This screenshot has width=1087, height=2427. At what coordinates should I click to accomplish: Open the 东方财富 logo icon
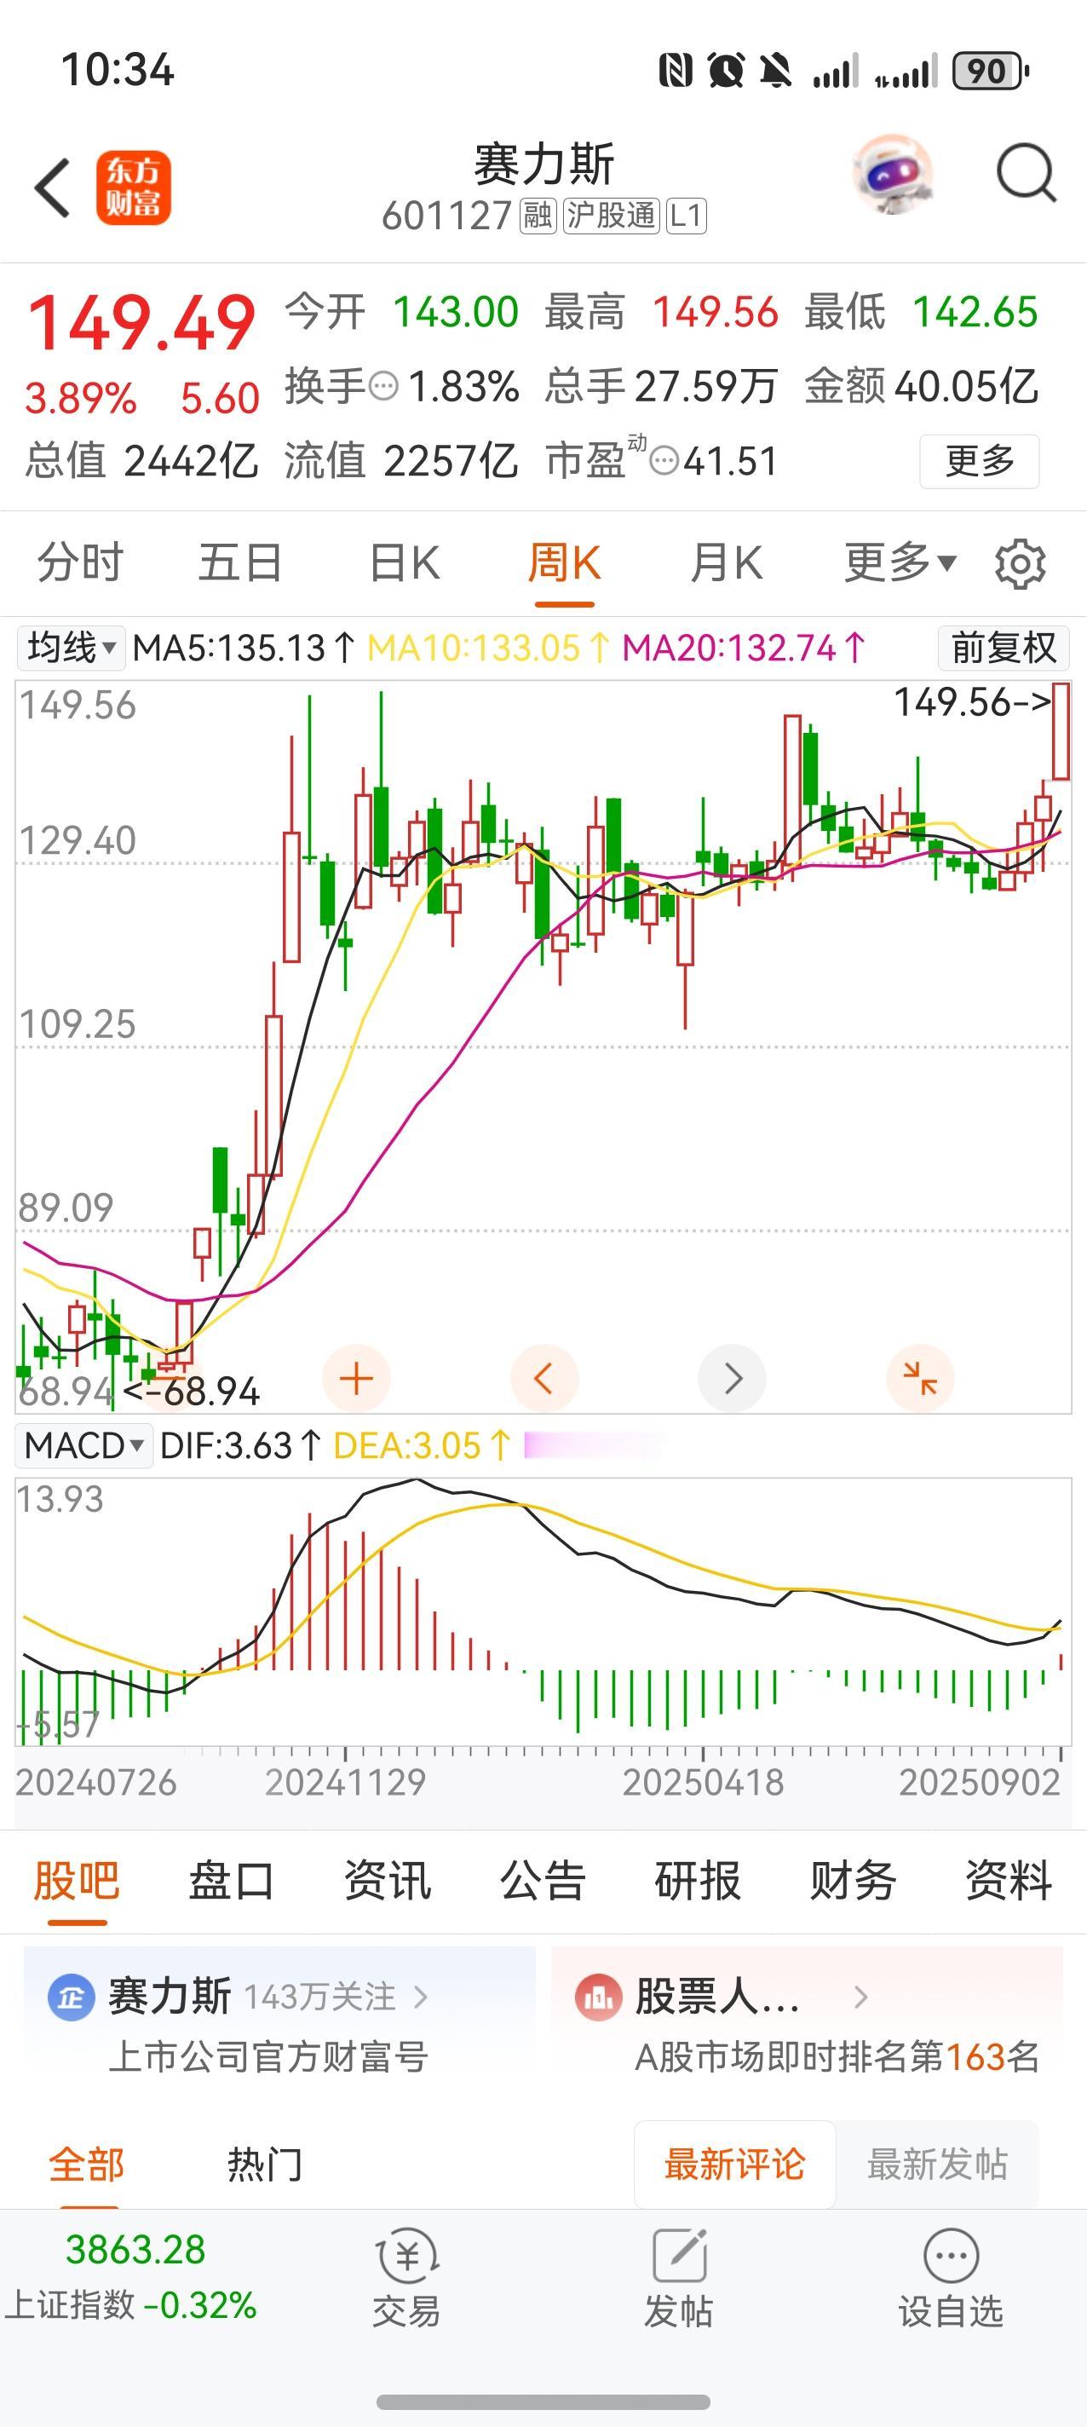click(x=133, y=187)
